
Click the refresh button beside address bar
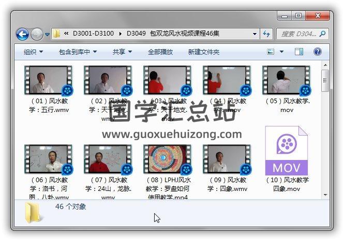click(266, 34)
